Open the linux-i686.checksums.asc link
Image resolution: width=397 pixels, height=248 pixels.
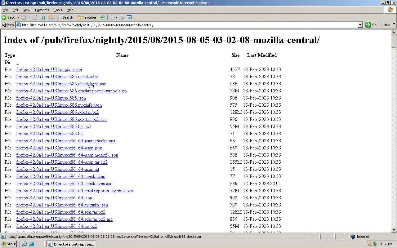(61, 84)
